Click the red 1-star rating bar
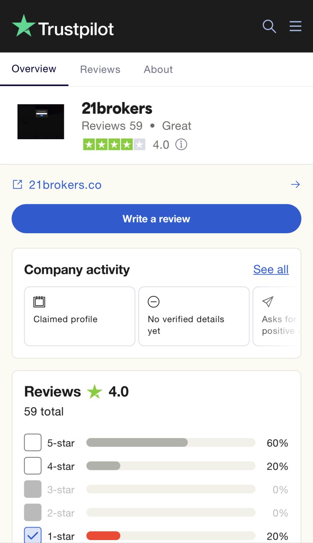The height and width of the screenshot is (543, 313). (103, 536)
